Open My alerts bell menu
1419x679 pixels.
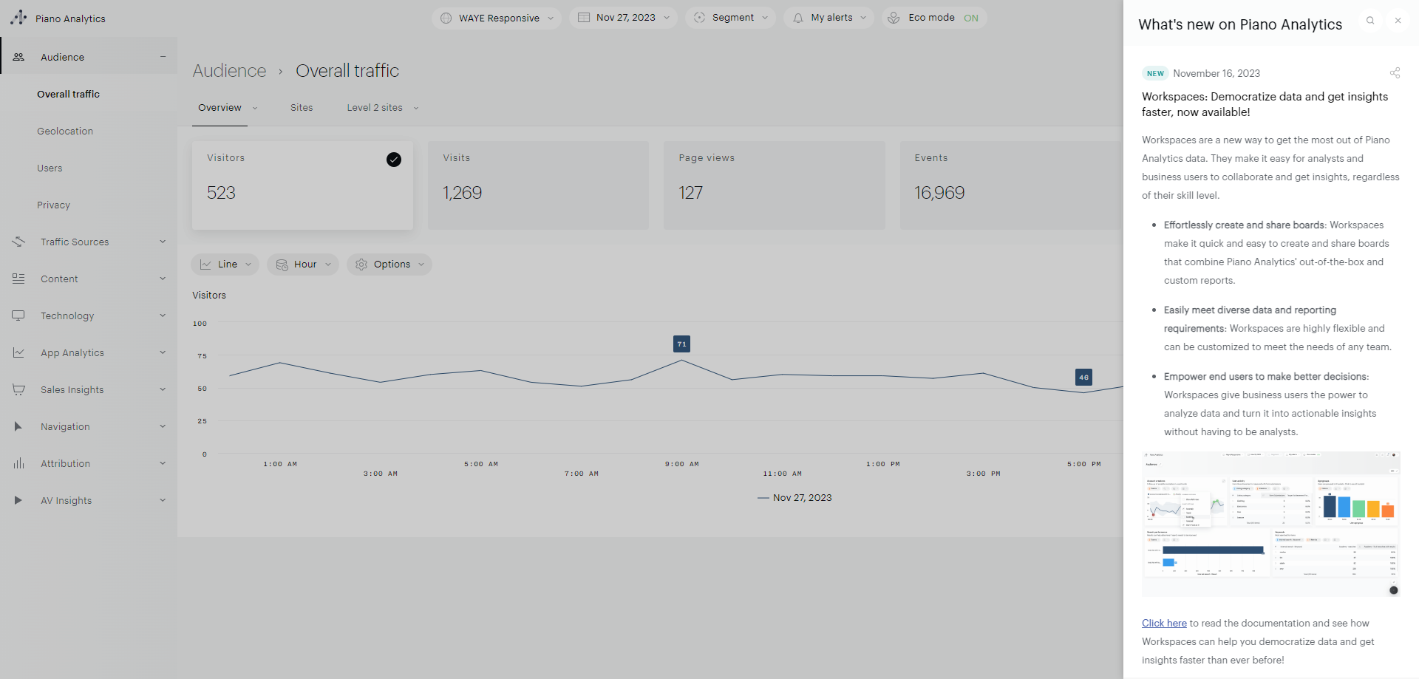click(x=828, y=18)
